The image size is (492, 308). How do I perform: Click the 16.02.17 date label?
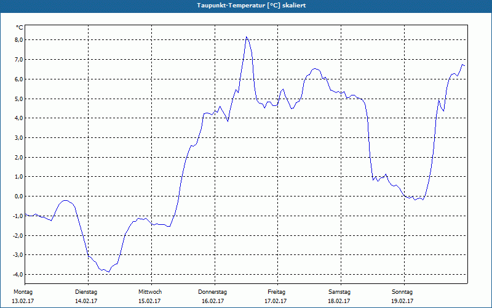(x=213, y=301)
